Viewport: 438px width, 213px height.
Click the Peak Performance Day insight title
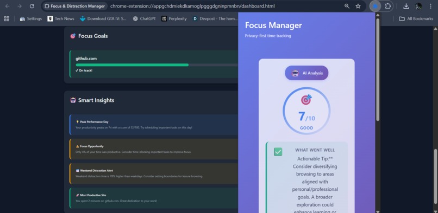coord(94,121)
